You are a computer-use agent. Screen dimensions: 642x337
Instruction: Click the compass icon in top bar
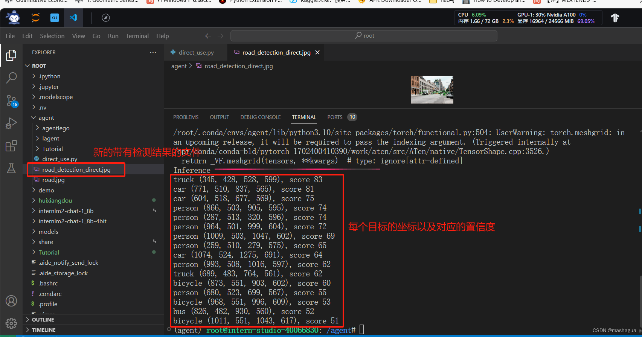click(106, 18)
